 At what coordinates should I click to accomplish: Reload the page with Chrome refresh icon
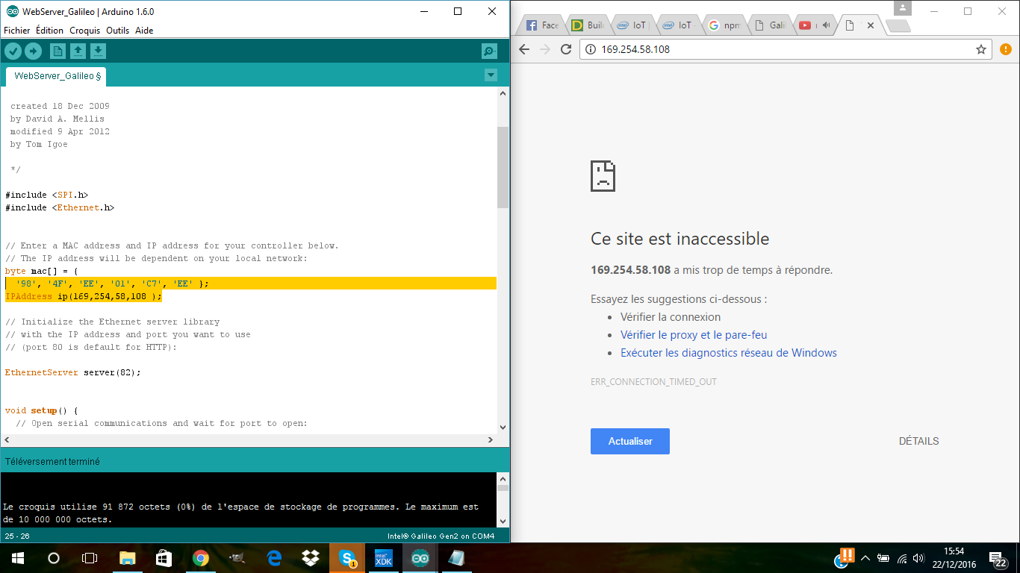[566, 49]
